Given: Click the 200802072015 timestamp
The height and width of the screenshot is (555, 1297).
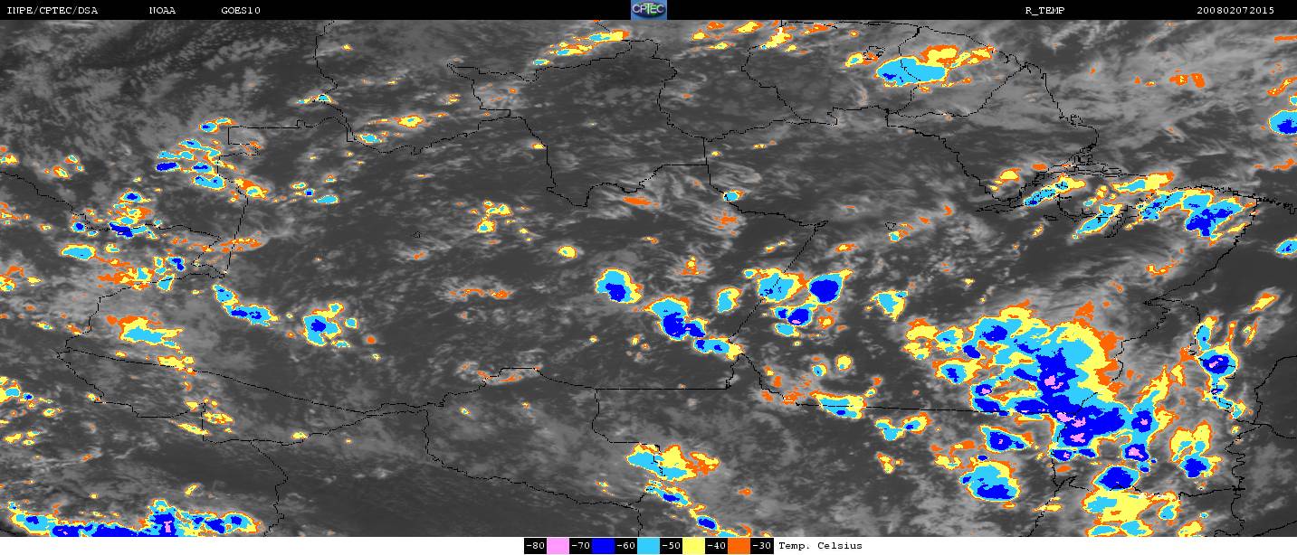Looking at the screenshot, I should (1235, 10).
